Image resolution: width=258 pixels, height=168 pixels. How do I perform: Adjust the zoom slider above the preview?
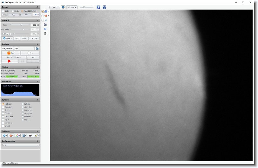coord(86,7)
